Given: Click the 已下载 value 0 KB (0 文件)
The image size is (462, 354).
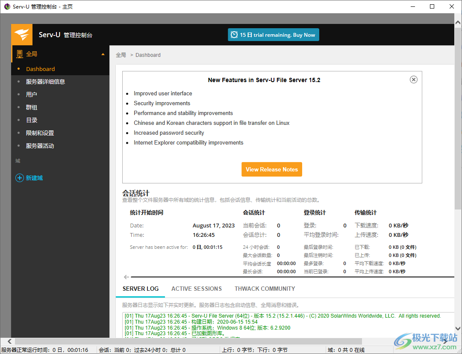Looking at the screenshot, I should point(403,247).
